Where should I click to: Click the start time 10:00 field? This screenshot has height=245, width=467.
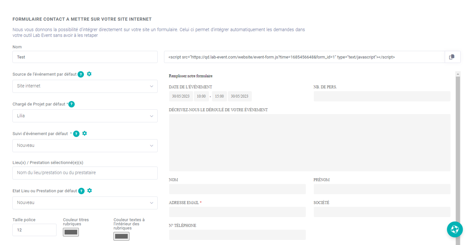click(x=201, y=96)
